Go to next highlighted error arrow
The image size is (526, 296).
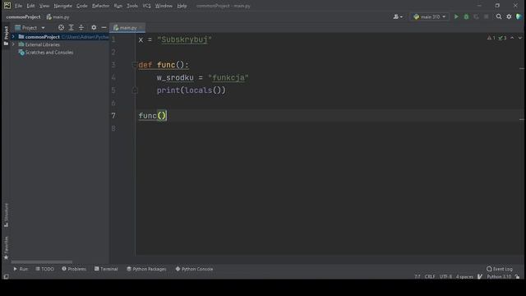[x=520, y=38]
